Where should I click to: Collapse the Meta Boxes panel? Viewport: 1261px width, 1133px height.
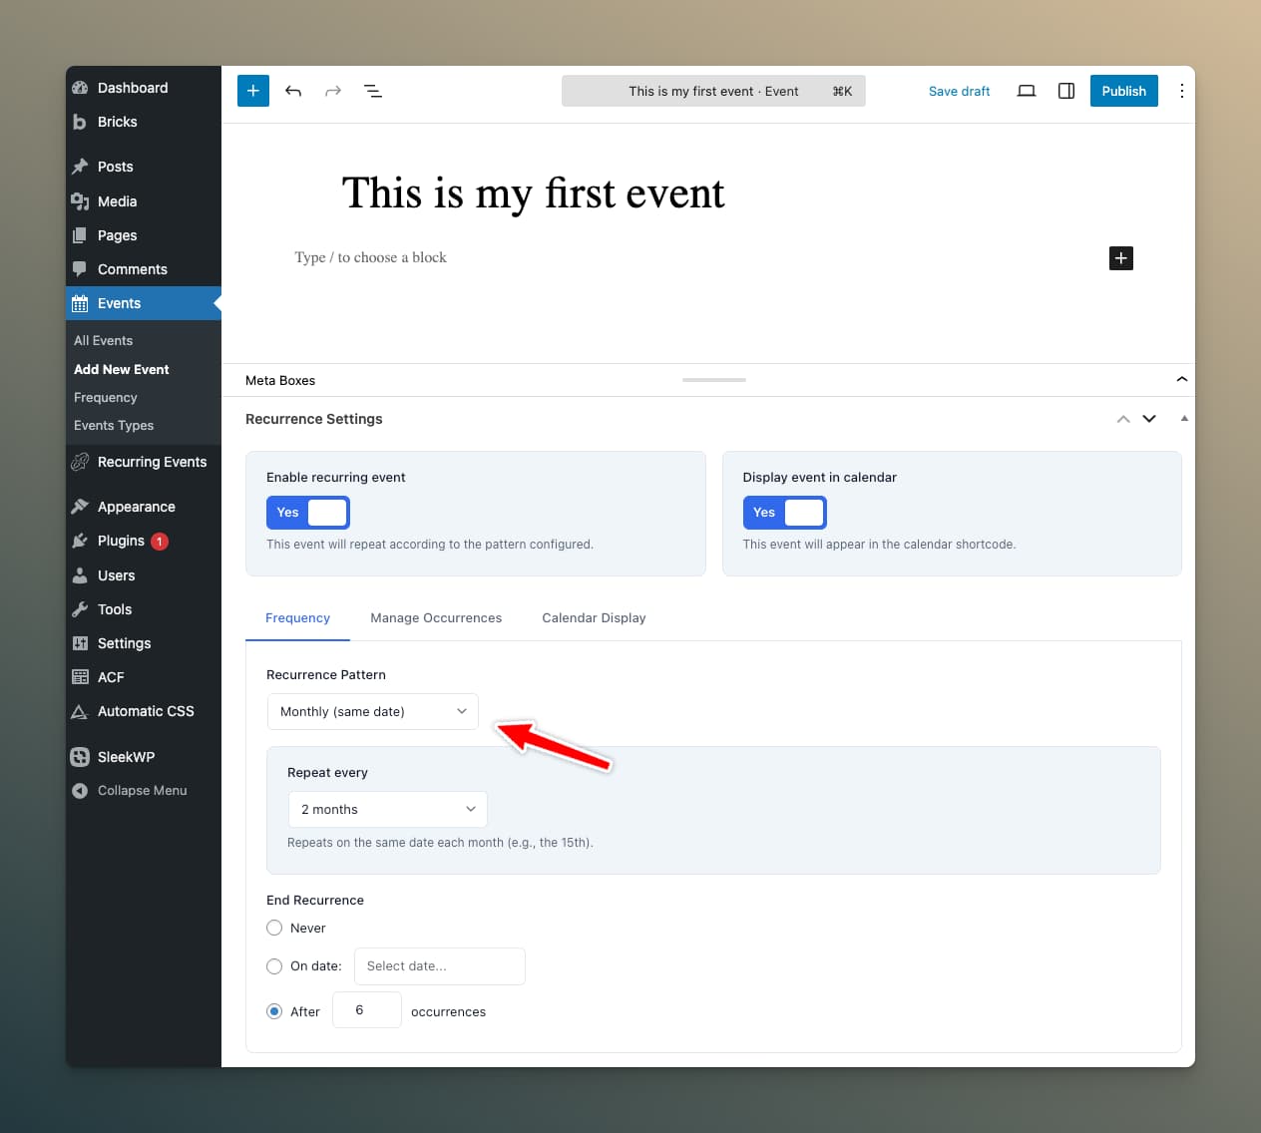tap(1181, 380)
